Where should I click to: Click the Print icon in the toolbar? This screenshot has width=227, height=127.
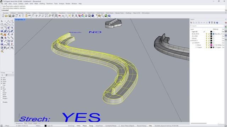(x=13, y=16)
